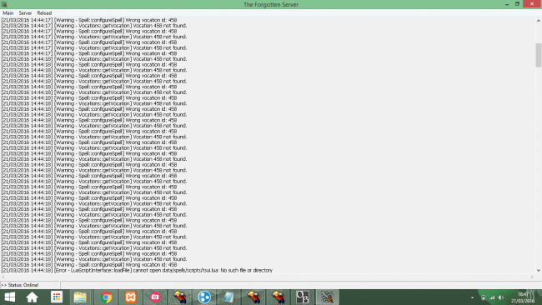Open the taskbar clock showing 16:47
The width and height of the screenshot is (542, 305).
coord(523,297)
